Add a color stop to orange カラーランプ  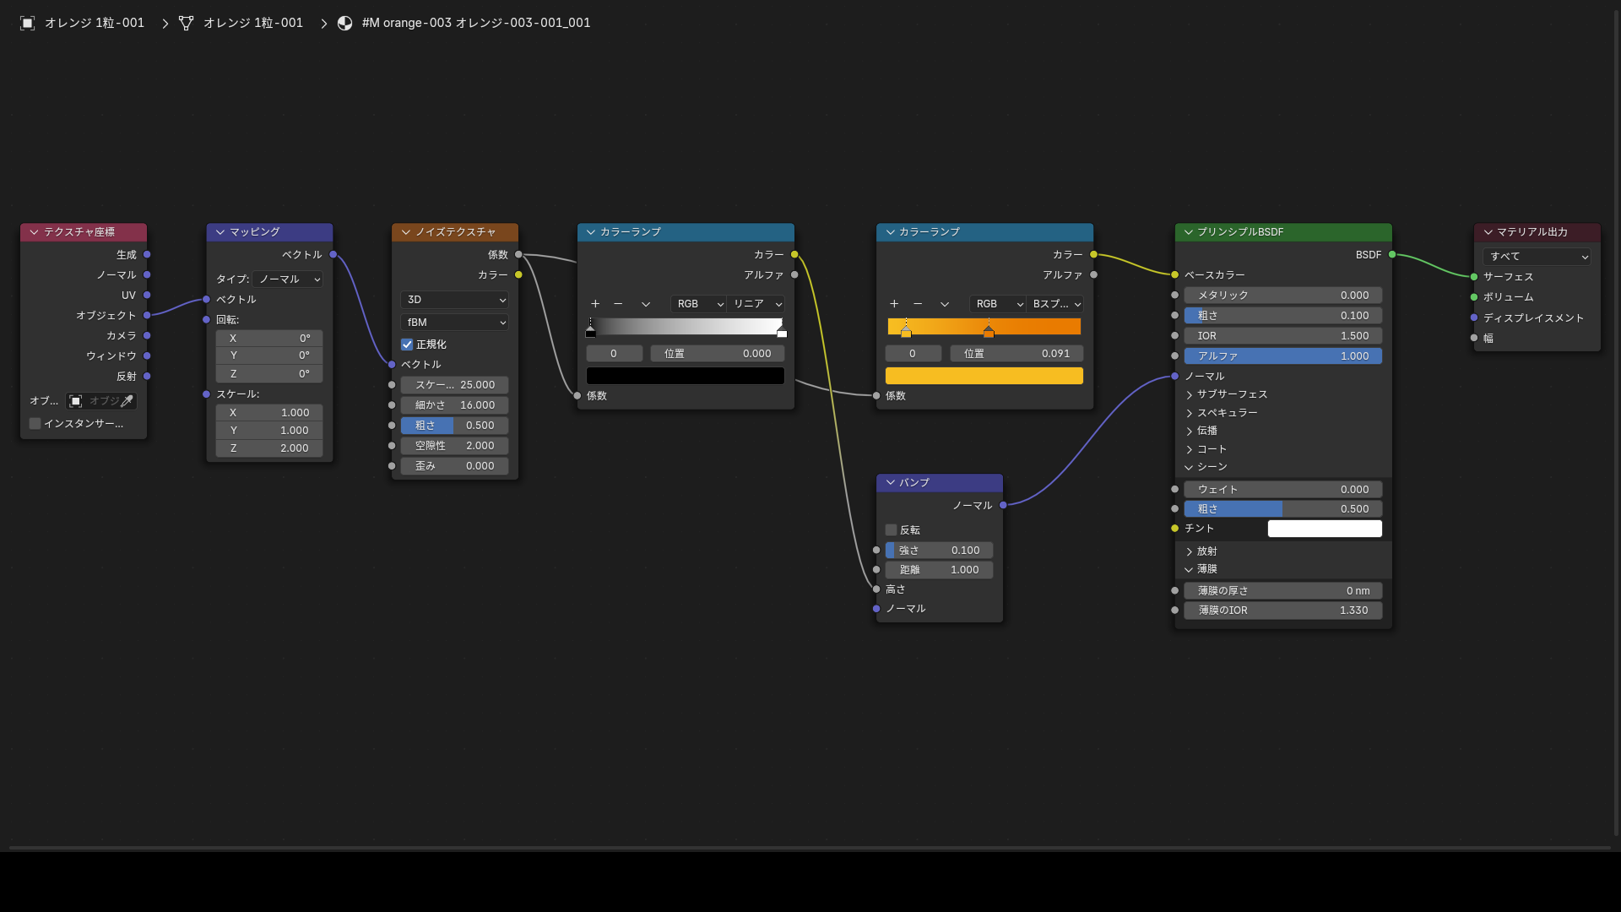pyautogui.click(x=894, y=304)
